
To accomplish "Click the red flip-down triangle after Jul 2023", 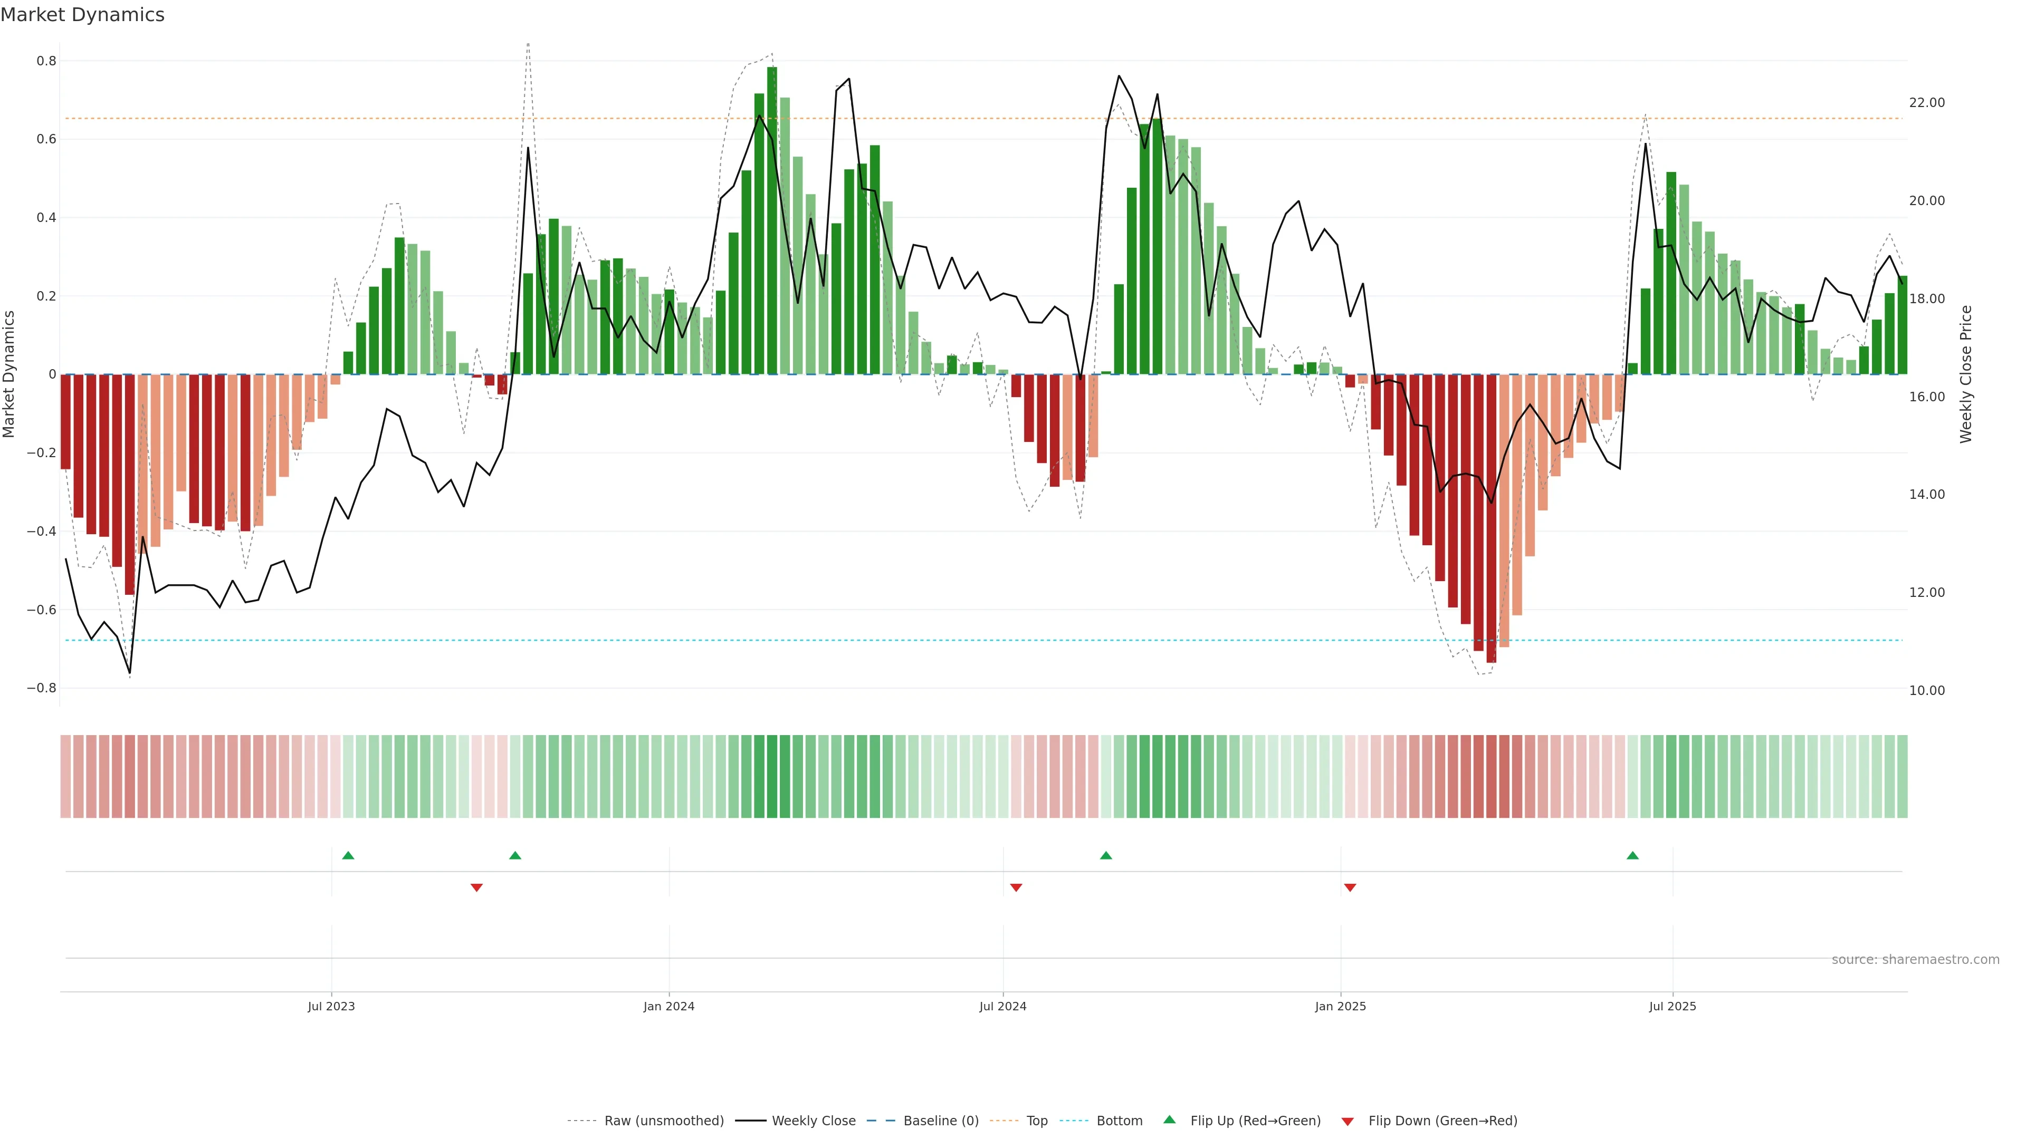I will 476,887.
